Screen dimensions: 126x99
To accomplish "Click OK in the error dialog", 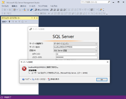I will pos(102,80).
